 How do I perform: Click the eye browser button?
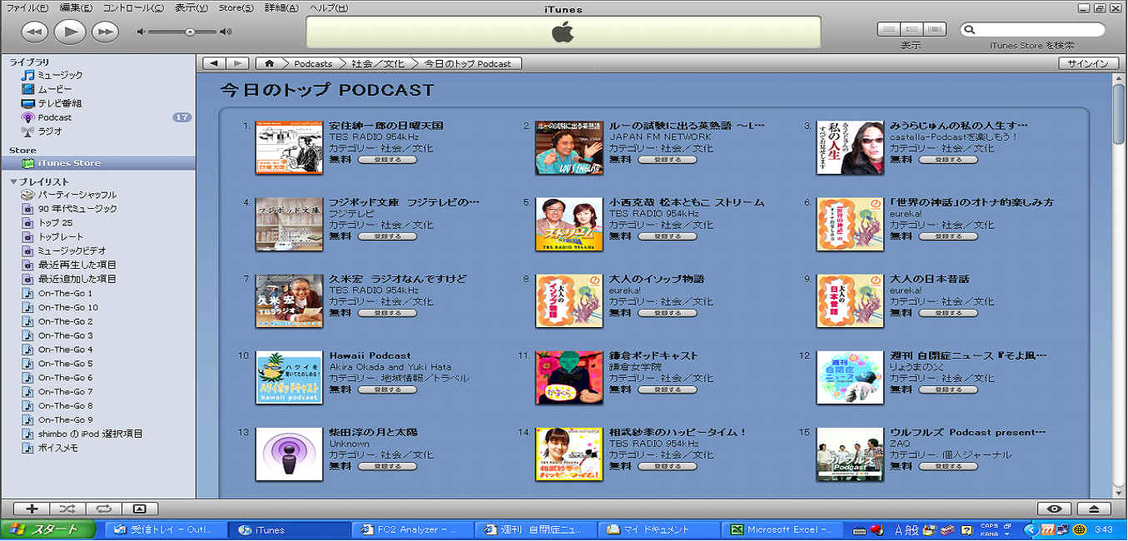click(1054, 509)
